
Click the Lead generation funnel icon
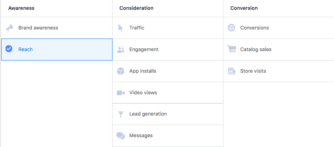coord(121,114)
